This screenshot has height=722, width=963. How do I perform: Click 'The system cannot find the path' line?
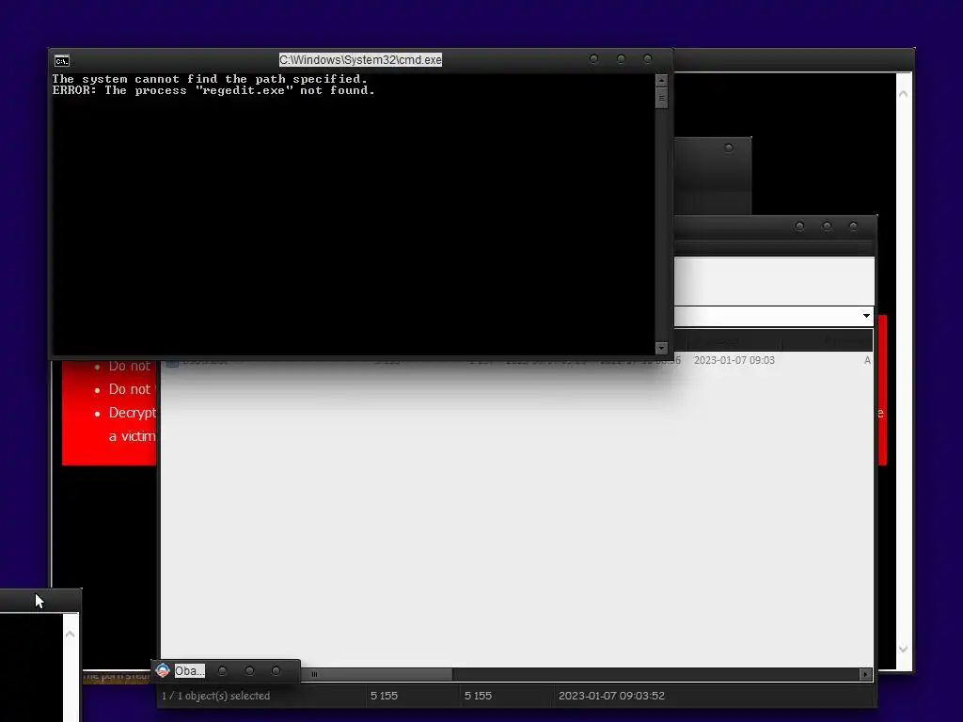point(210,79)
